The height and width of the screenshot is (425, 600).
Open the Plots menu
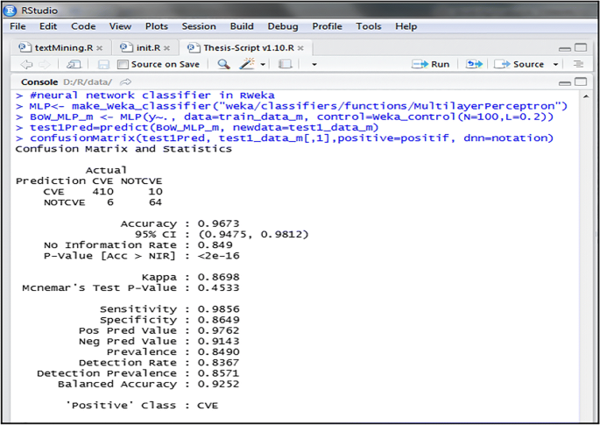pyautogui.click(x=157, y=26)
